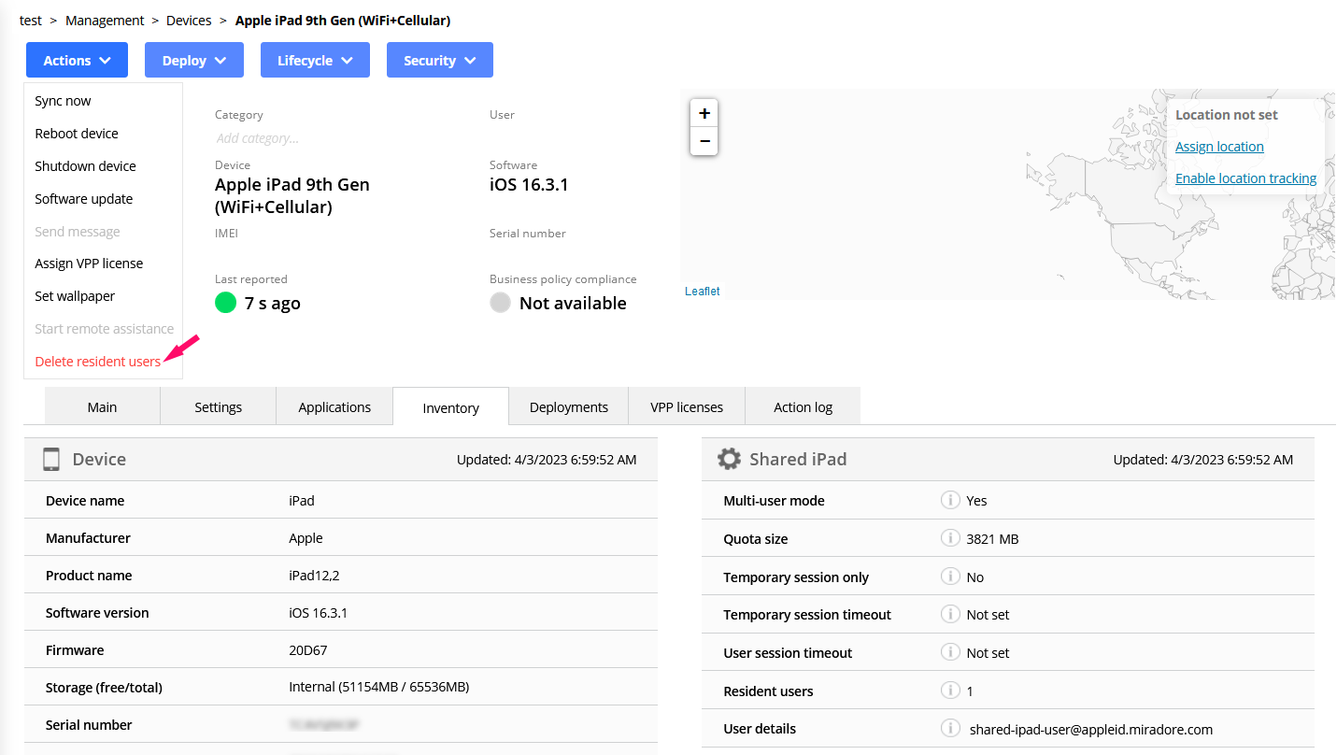The image size is (1337, 755).
Task: Click 'Internal (51154MB / 65536MB)' storage value
Action: [379, 687]
